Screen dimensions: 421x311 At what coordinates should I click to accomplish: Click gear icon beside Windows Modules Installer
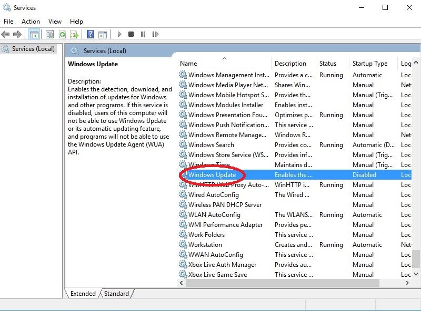(x=183, y=105)
